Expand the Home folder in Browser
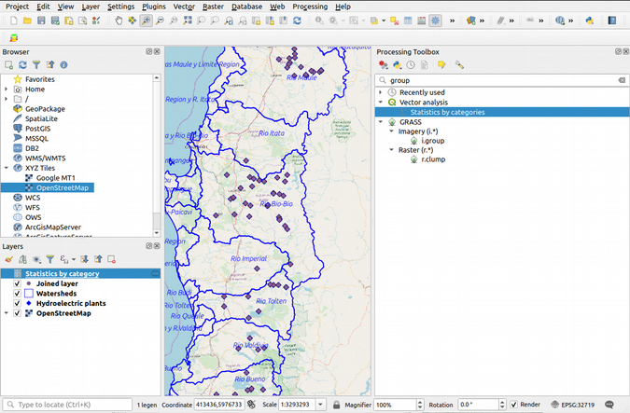 7,89
